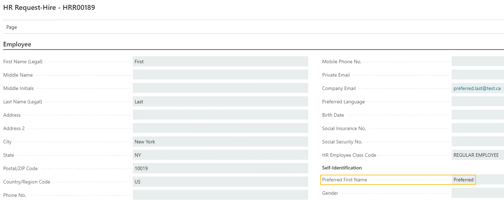The height and width of the screenshot is (200, 504).
Task: Select the Private Email field
Action: pos(477,75)
